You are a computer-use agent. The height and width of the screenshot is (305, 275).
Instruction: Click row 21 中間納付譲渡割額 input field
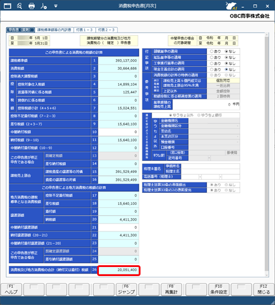point(118,227)
